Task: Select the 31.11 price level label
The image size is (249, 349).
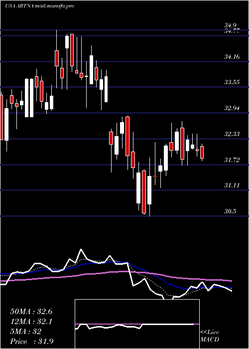Action: pyautogui.click(x=232, y=185)
